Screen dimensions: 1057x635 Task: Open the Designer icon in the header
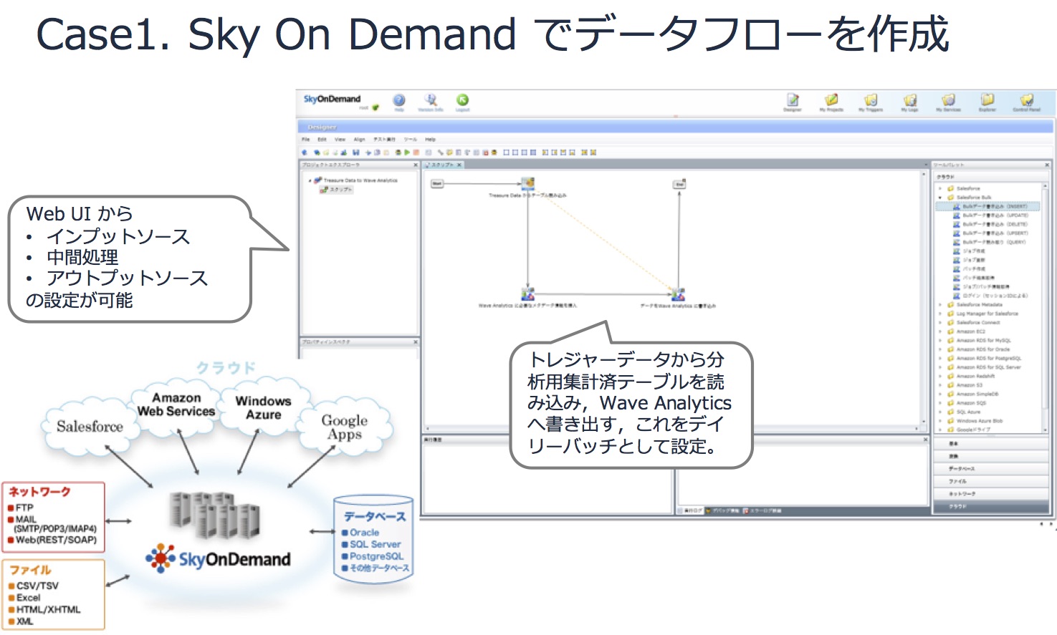tap(793, 100)
